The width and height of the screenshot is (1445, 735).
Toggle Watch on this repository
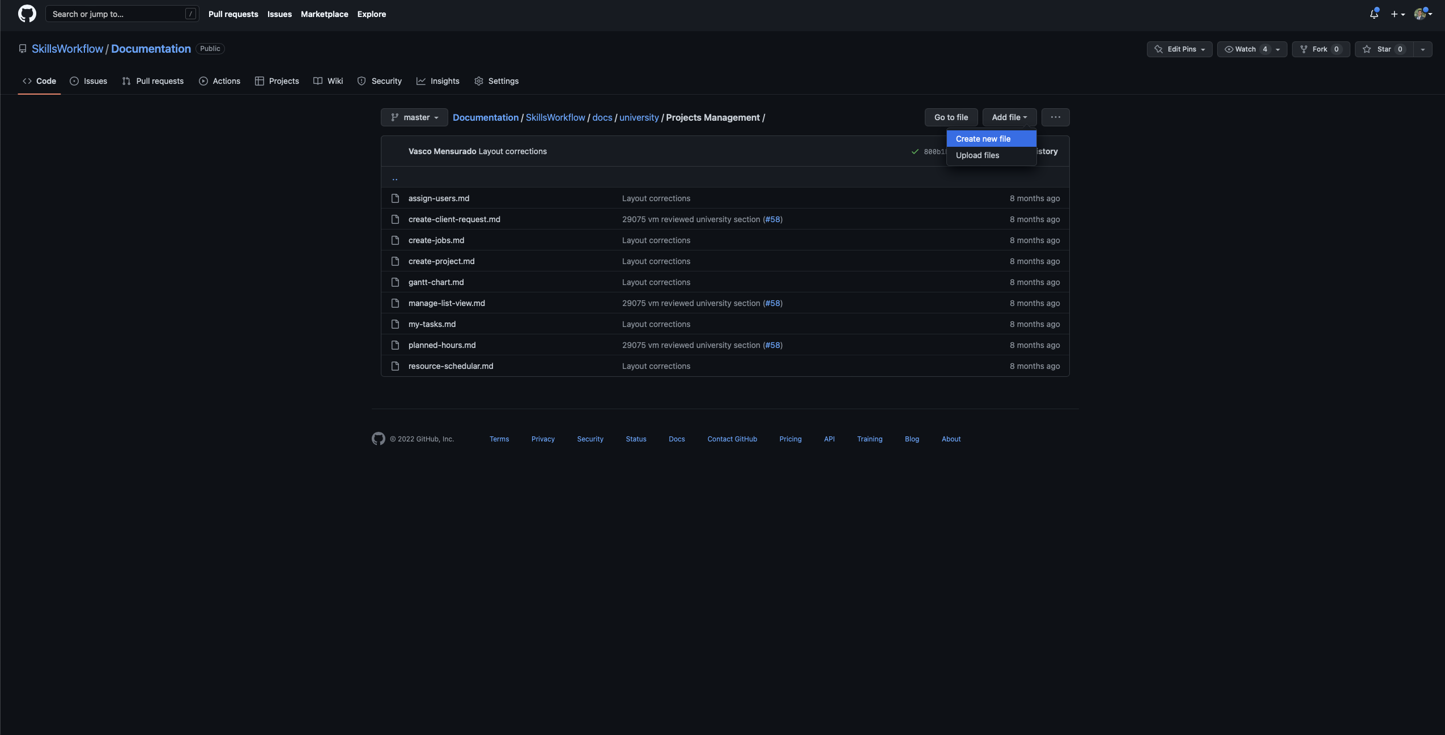[1245, 49]
